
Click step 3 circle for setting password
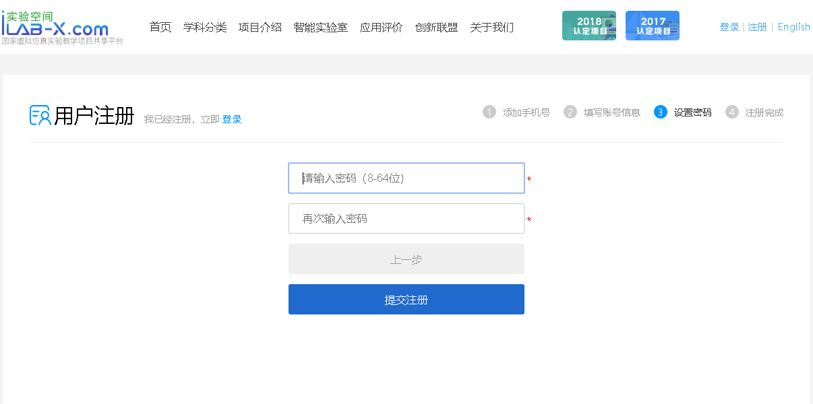[661, 112]
